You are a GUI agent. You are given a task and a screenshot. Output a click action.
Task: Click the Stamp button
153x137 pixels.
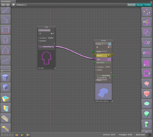pyautogui.click(x=140, y=5)
